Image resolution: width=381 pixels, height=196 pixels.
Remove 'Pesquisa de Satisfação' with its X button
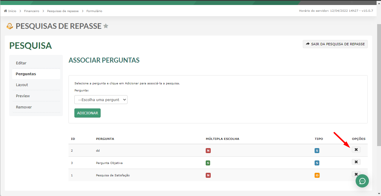point(356,174)
